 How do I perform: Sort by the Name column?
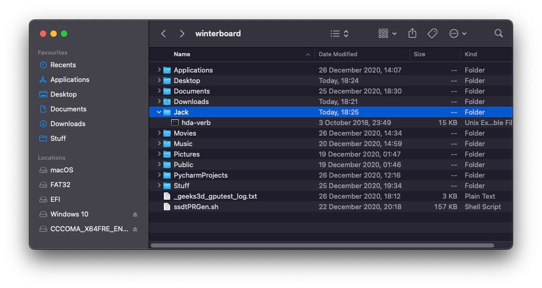182,54
